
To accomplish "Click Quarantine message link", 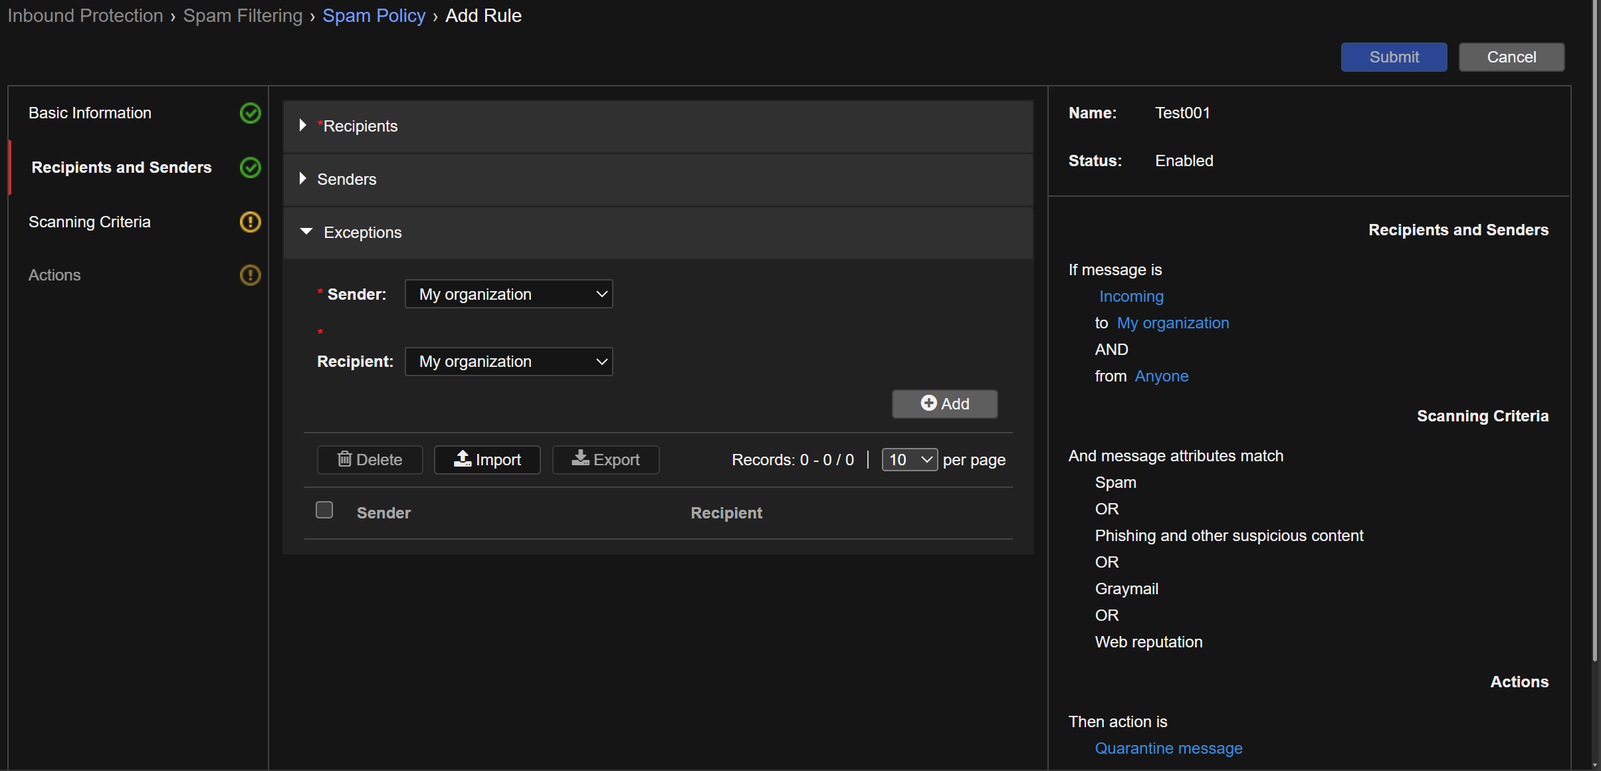I will [x=1168, y=748].
